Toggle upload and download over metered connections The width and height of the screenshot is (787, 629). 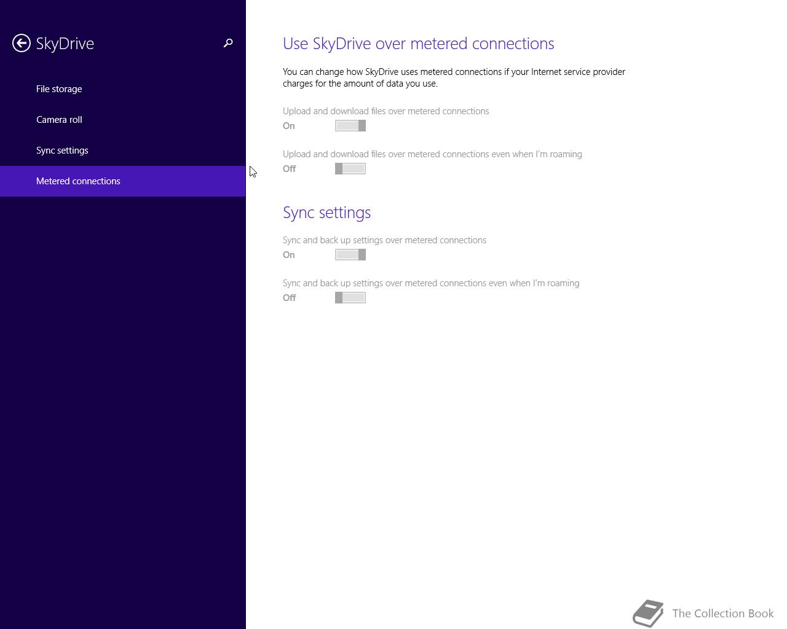350,126
